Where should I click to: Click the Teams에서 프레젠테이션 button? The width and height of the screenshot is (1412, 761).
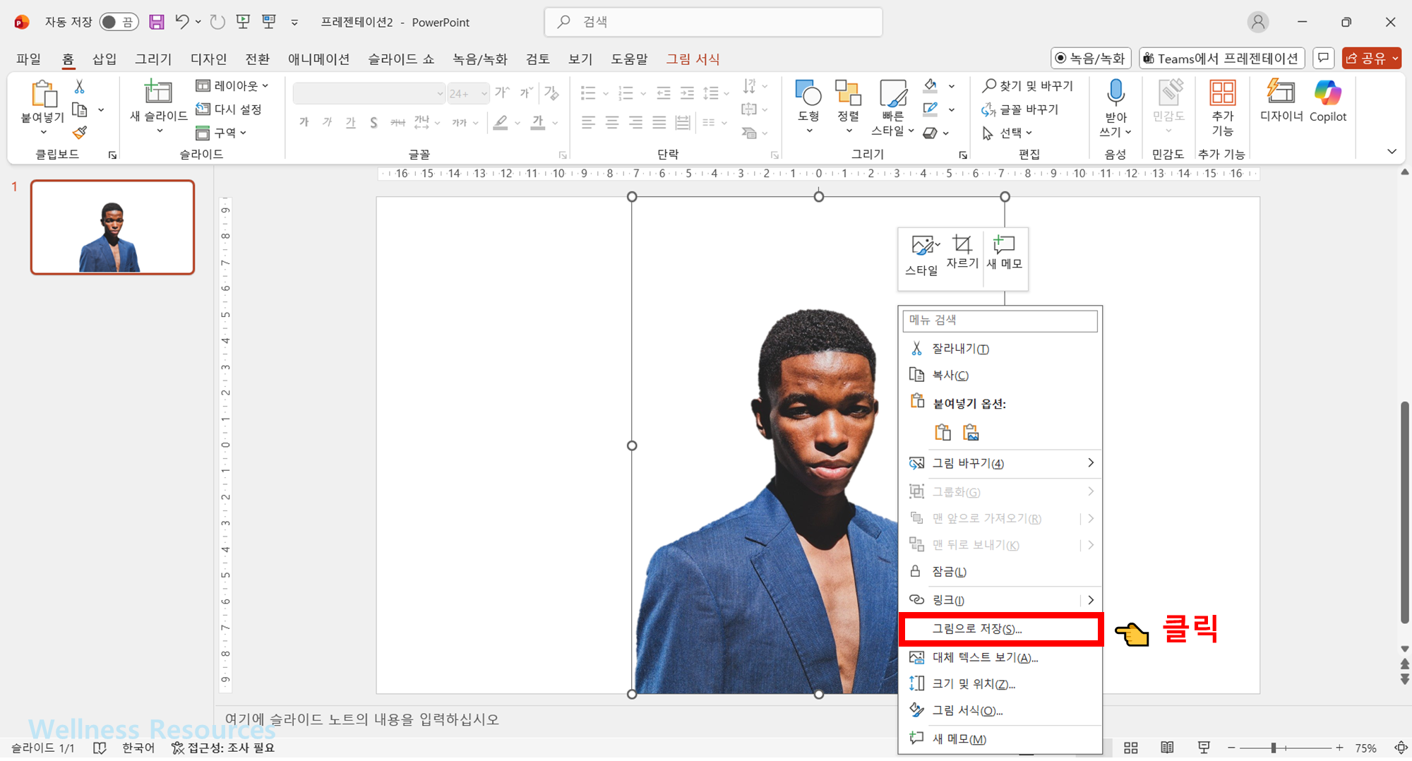coord(1221,58)
